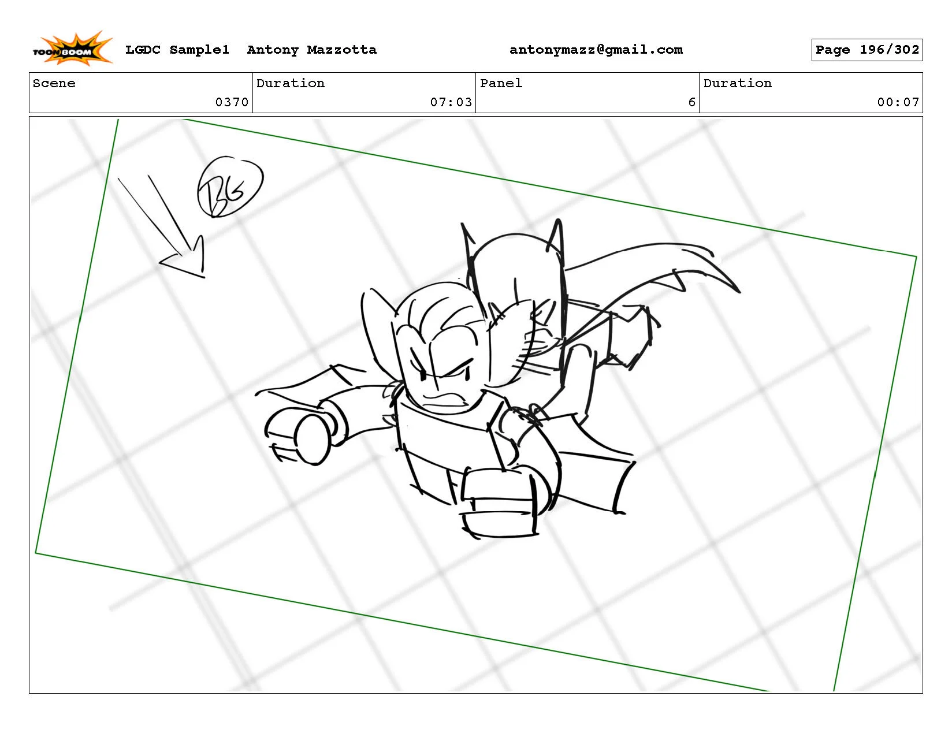This screenshot has height=737, width=952.
Task: Click the 'Page 196/302' page indicator
Action: tap(867, 50)
